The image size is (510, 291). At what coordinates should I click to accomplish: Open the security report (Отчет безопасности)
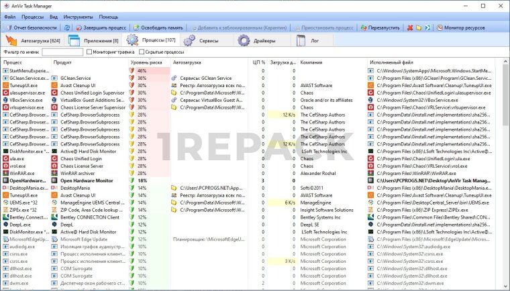(x=32, y=27)
